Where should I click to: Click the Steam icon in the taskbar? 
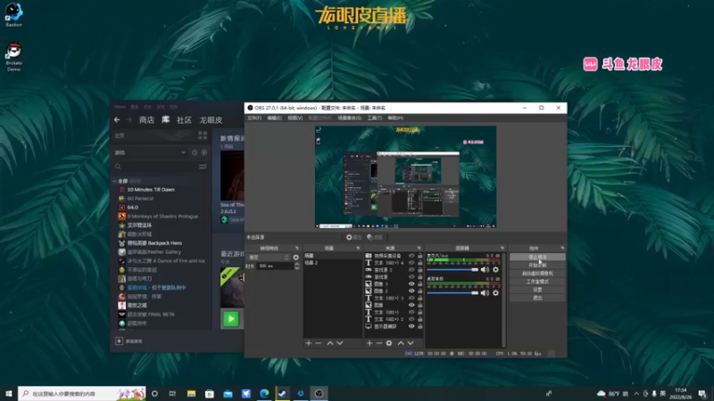pyautogui.click(x=282, y=393)
